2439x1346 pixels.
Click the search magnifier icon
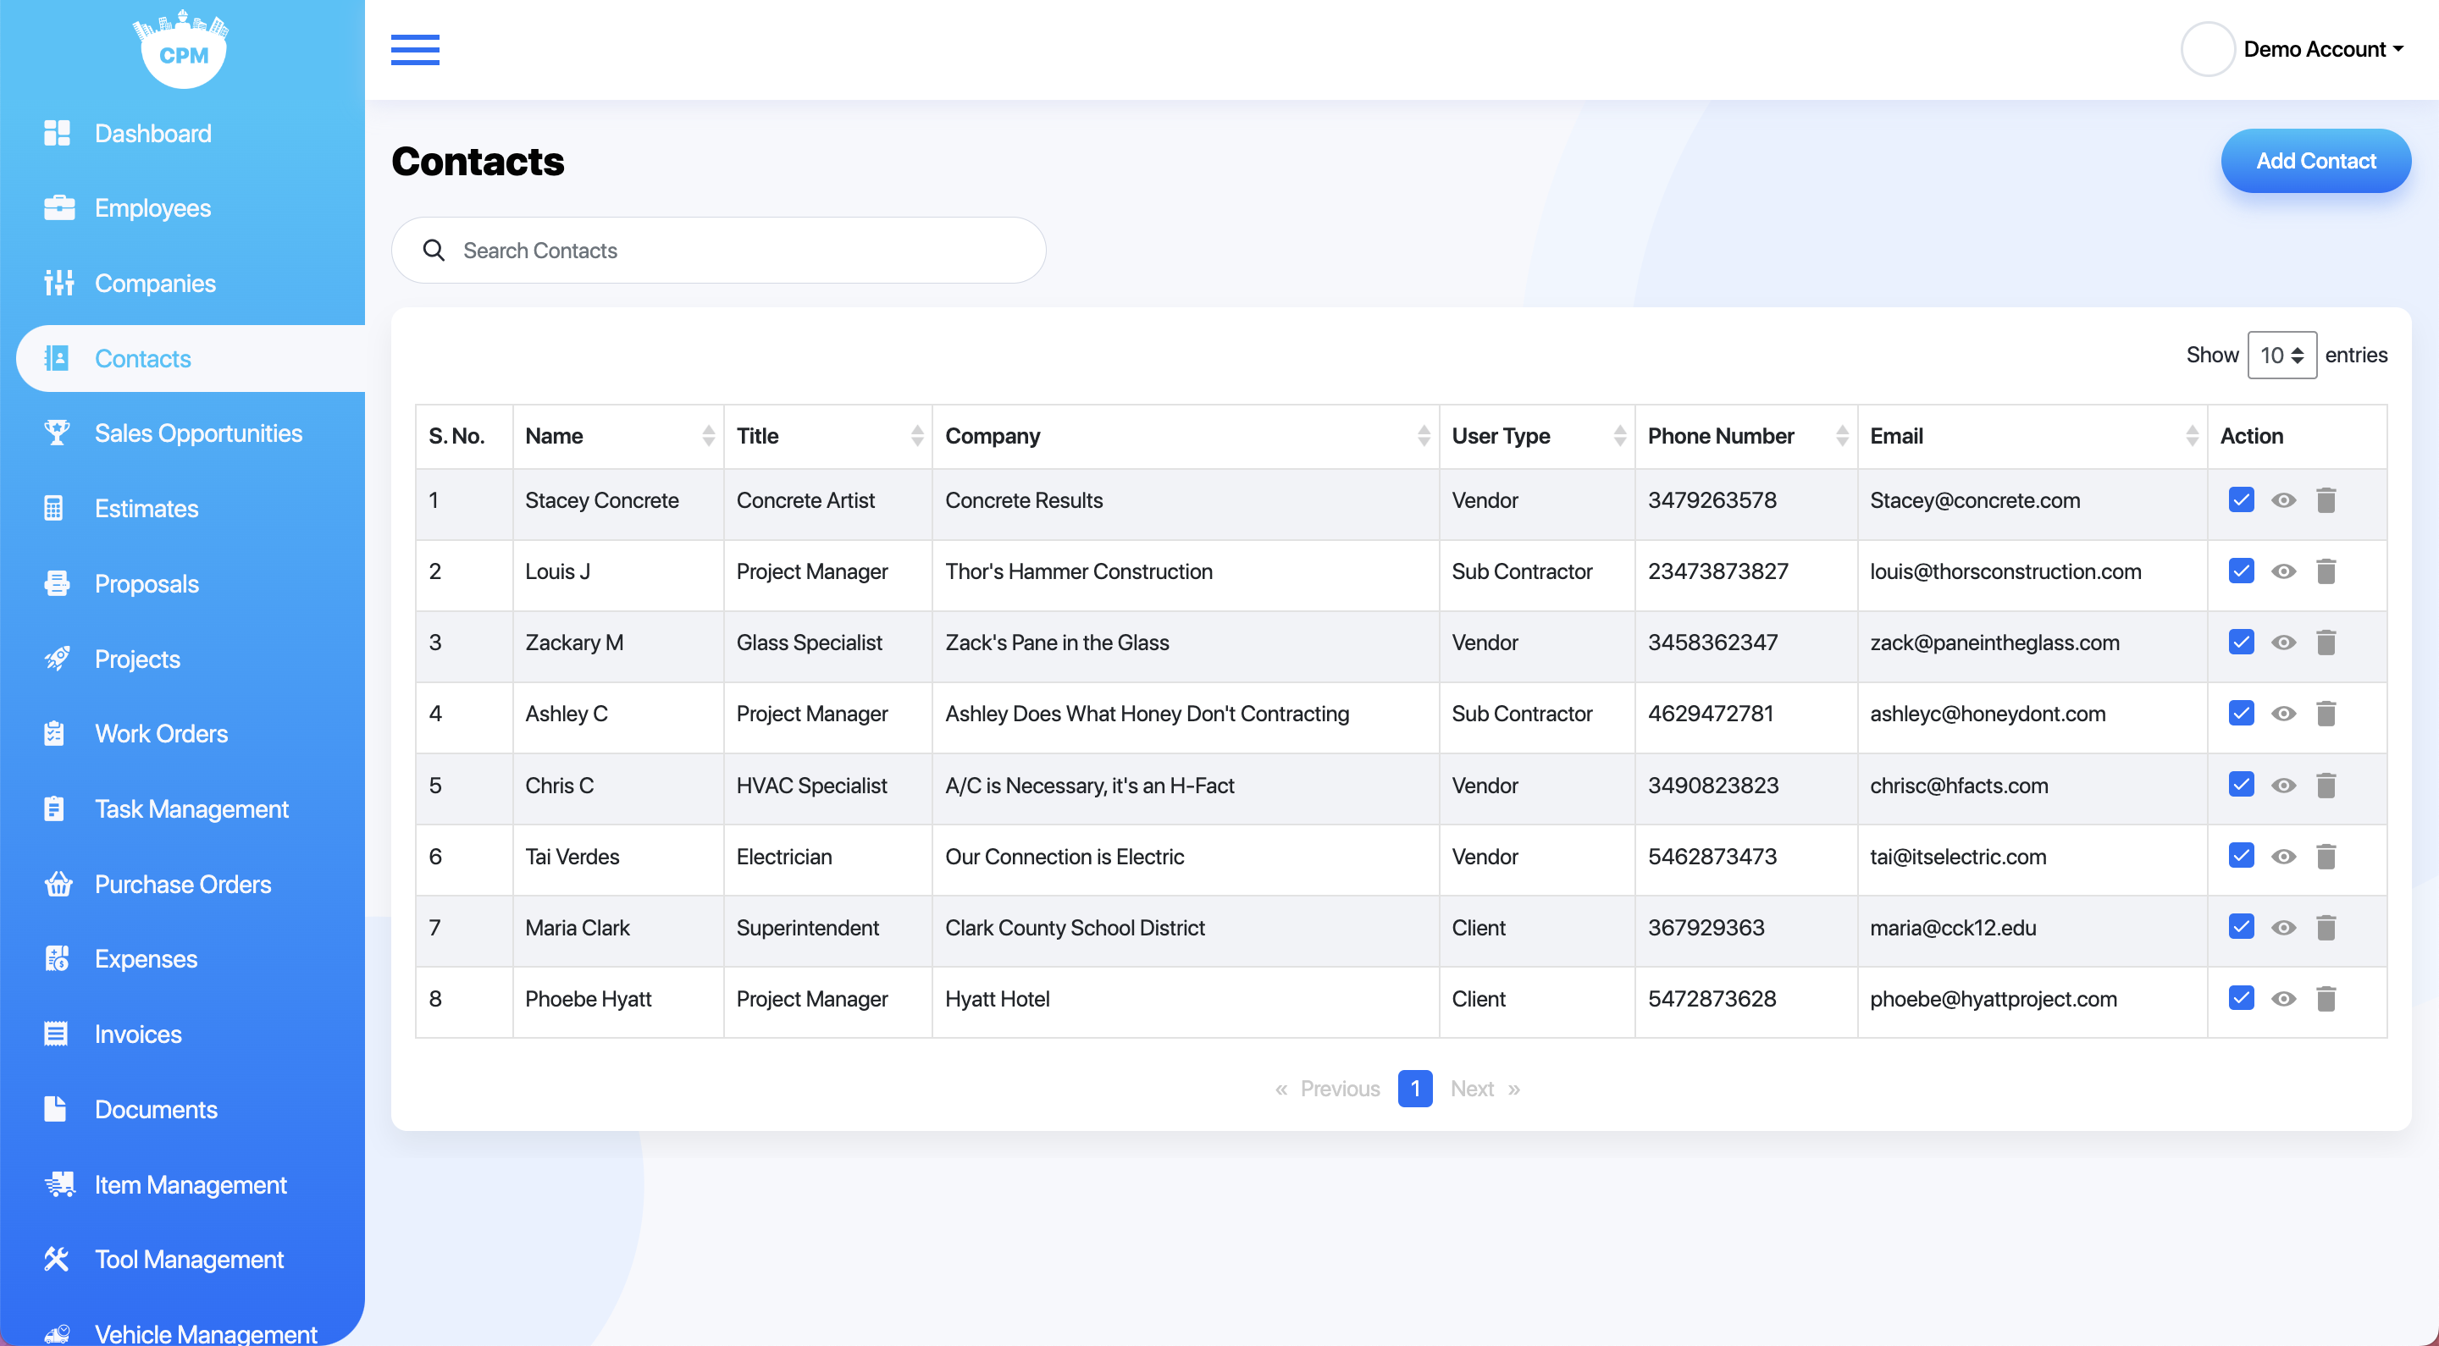click(434, 250)
